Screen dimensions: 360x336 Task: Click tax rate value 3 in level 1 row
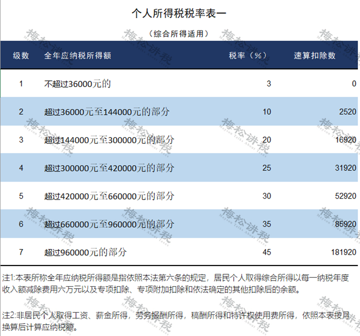(269, 83)
